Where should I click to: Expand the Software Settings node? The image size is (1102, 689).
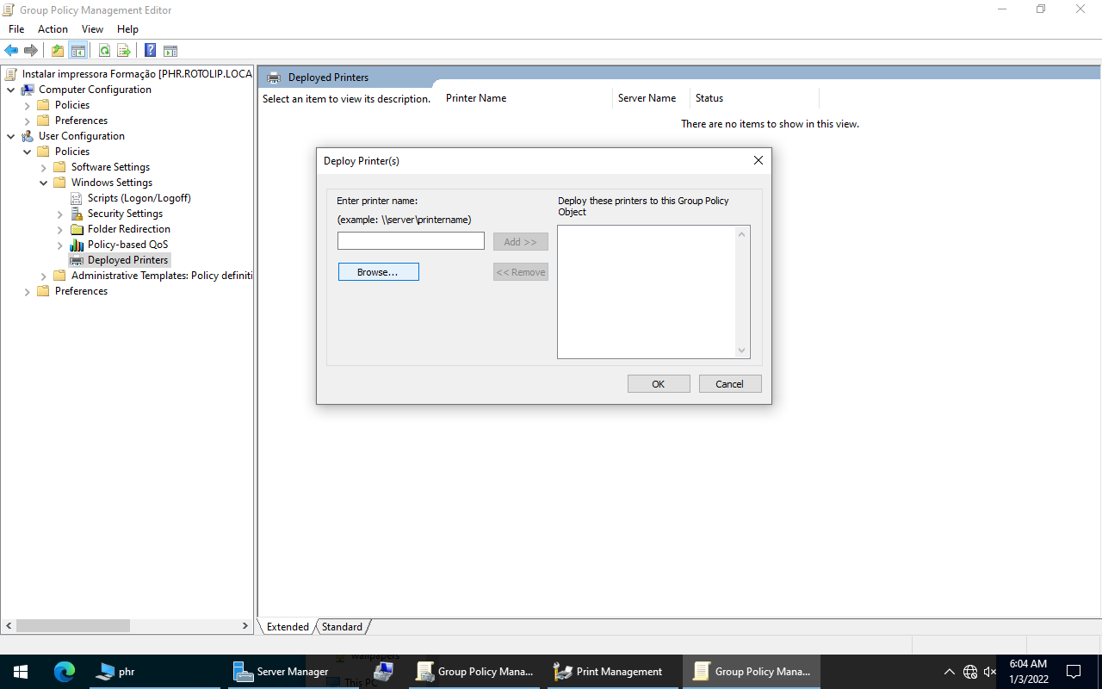click(x=44, y=167)
